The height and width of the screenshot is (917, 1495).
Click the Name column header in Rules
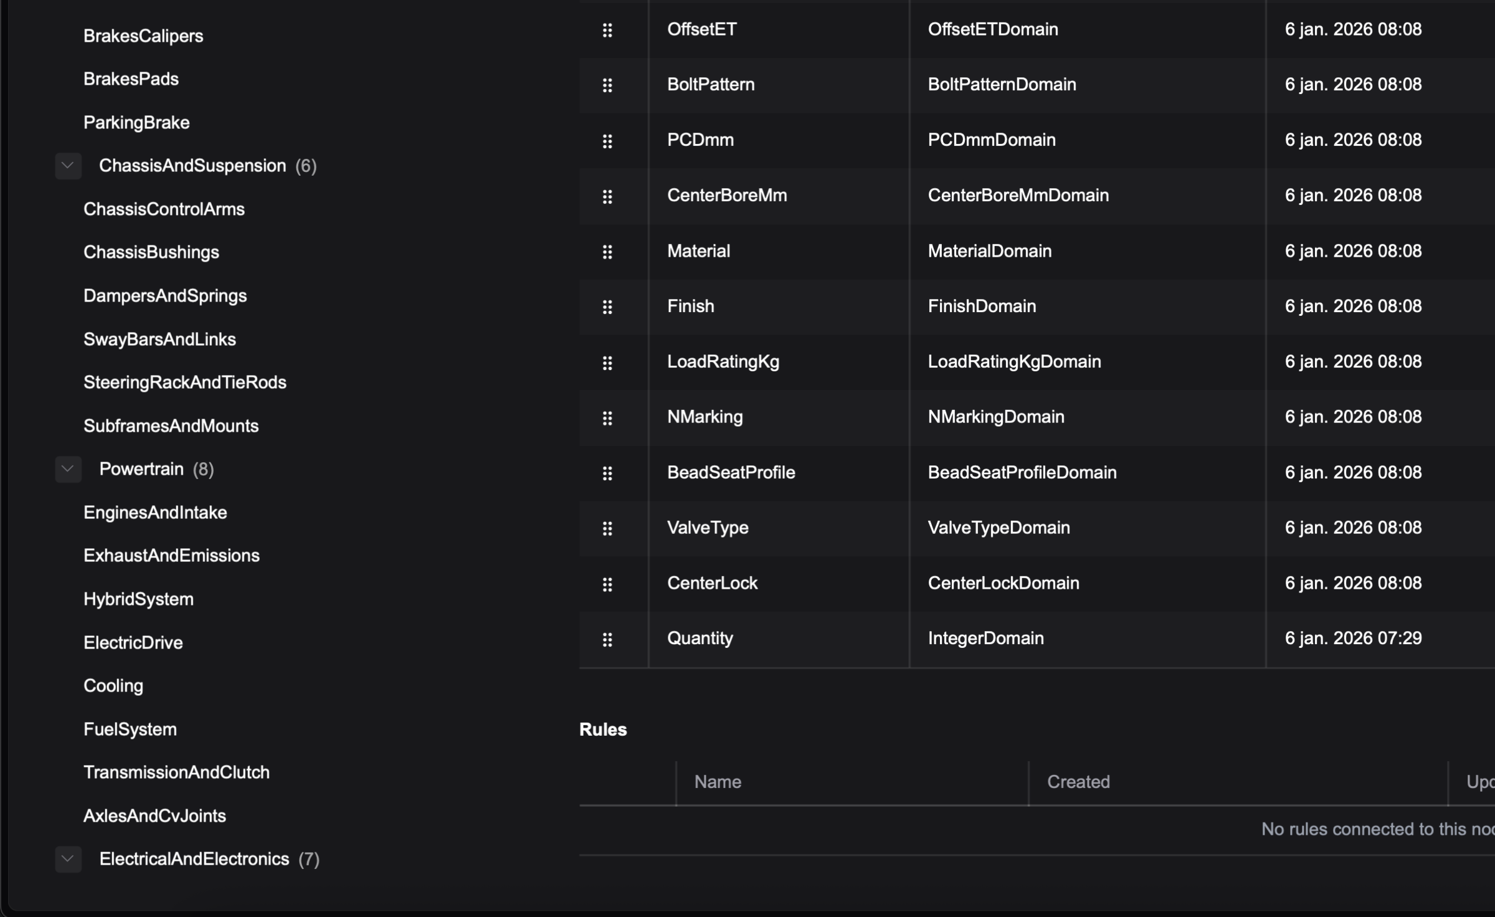(718, 782)
